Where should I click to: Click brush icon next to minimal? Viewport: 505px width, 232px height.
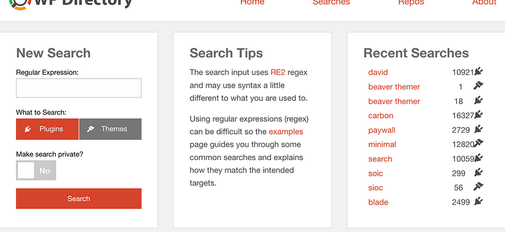(x=479, y=143)
